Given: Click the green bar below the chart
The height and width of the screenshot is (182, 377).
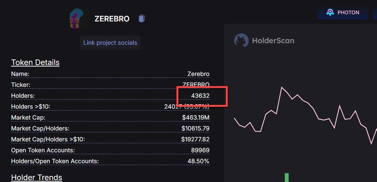Looking at the screenshot, I should point(287,177).
